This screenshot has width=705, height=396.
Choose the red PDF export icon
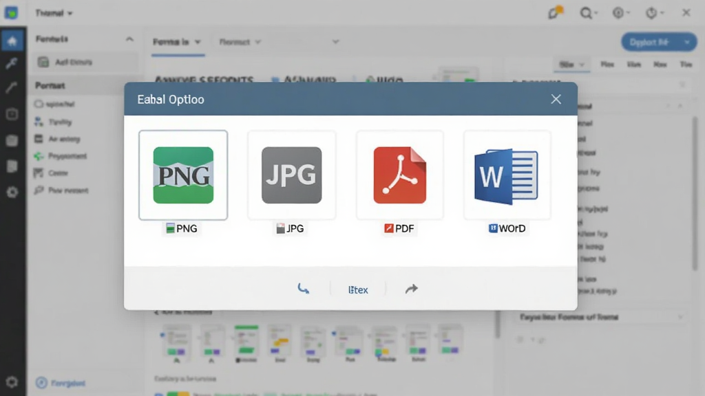pyautogui.click(x=400, y=175)
